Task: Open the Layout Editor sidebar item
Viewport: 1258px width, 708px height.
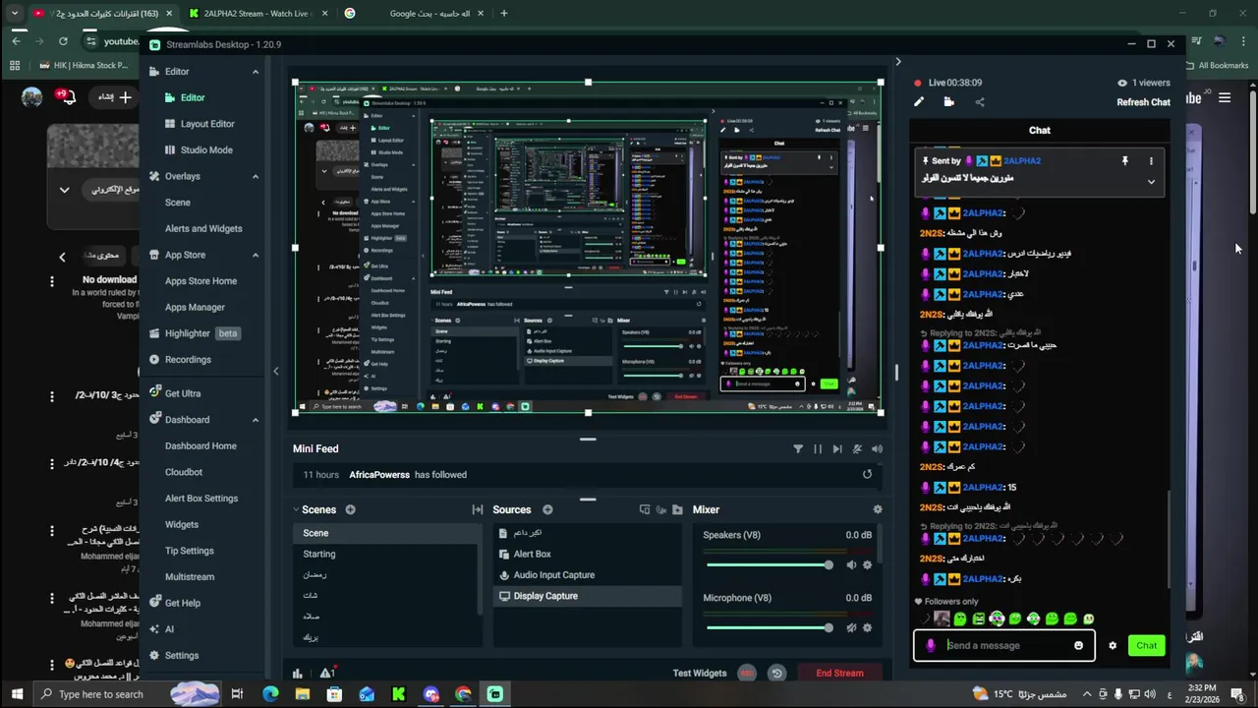Action: [x=206, y=124]
